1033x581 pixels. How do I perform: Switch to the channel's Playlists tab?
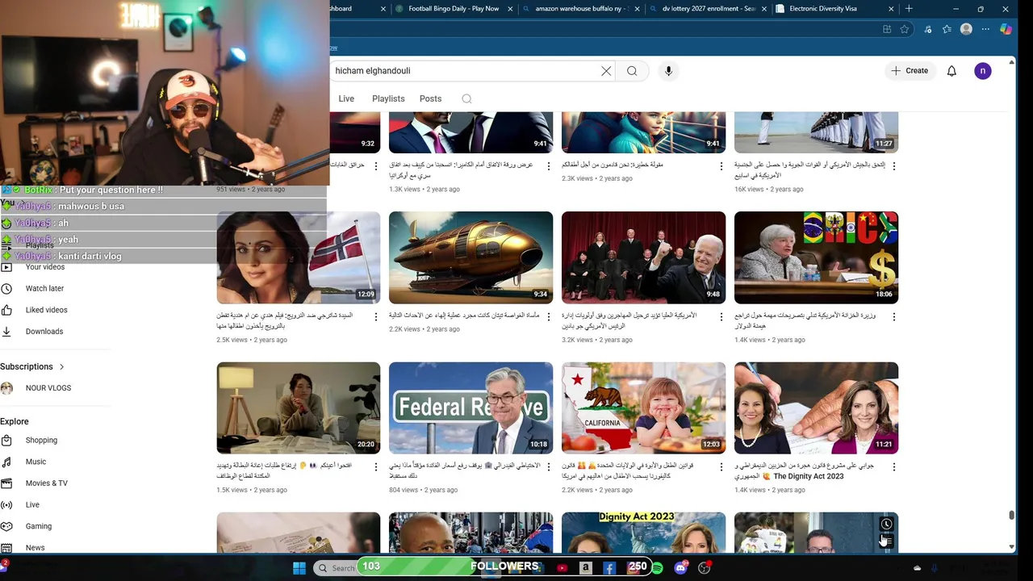tap(388, 98)
